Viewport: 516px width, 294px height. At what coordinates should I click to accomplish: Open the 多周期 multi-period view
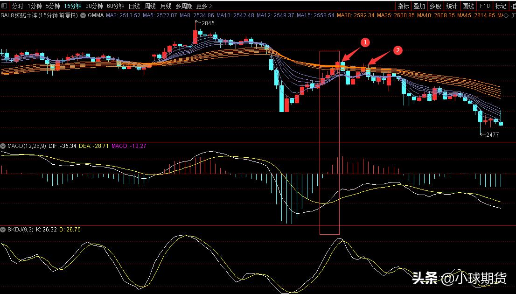tap(184, 6)
